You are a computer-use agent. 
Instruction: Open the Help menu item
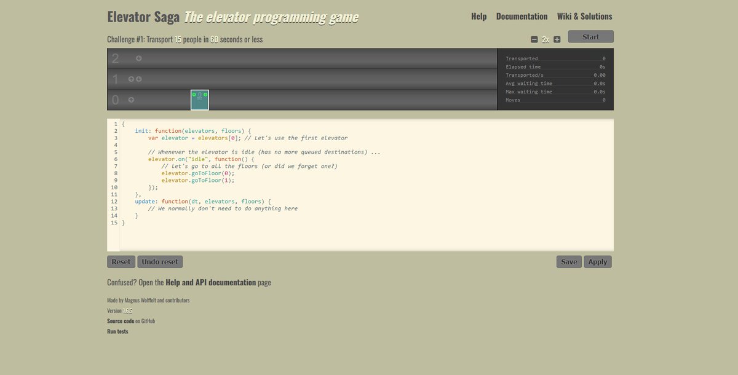pos(478,16)
